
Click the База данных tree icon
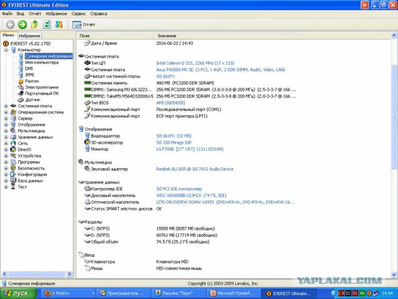(x=13, y=181)
